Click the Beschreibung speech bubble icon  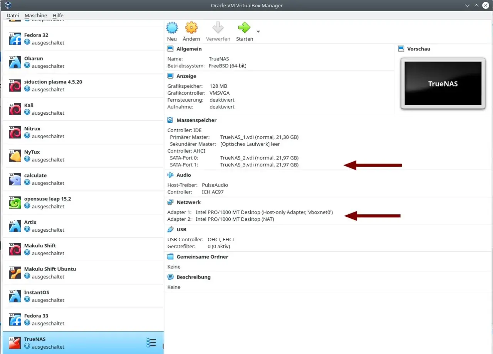click(171, 277)
